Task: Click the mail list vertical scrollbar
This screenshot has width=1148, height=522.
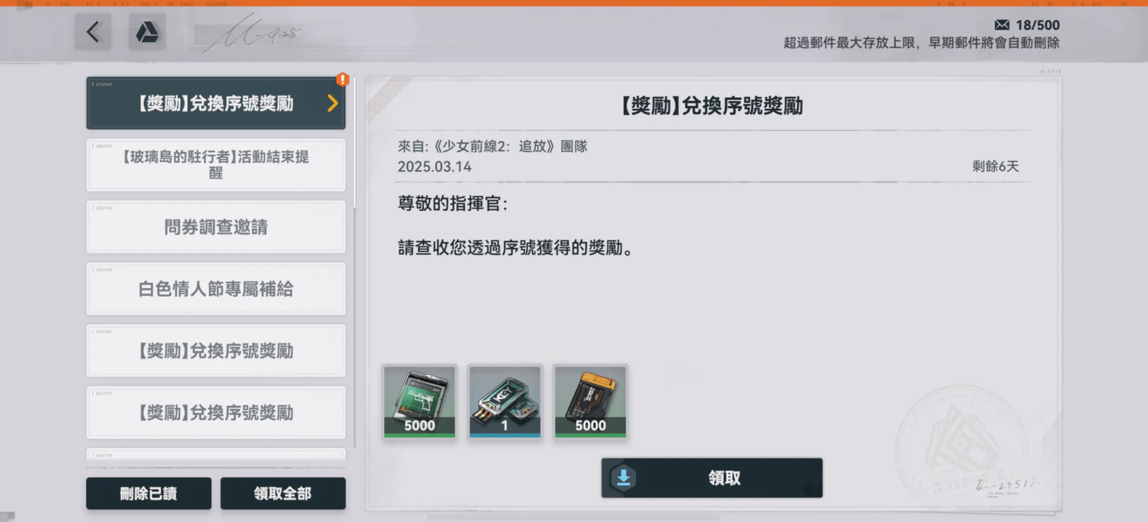Action: [355, 263]
